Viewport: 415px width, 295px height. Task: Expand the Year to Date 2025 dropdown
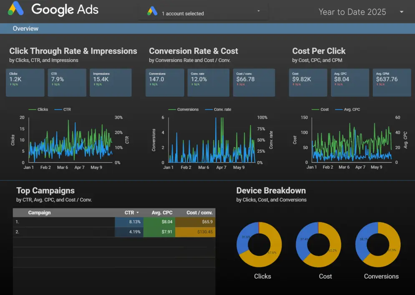point(401,12)
